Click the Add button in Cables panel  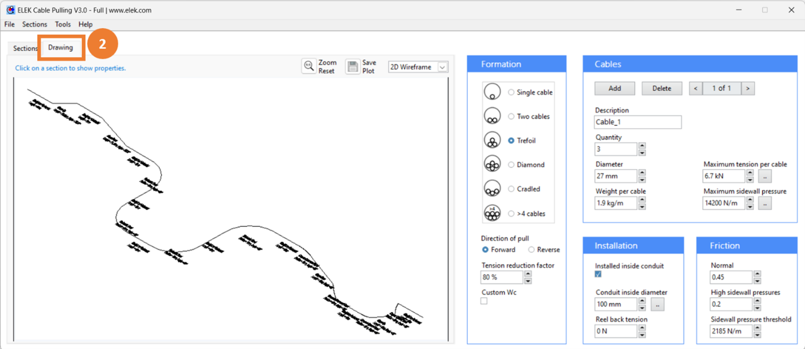[614, 88]
